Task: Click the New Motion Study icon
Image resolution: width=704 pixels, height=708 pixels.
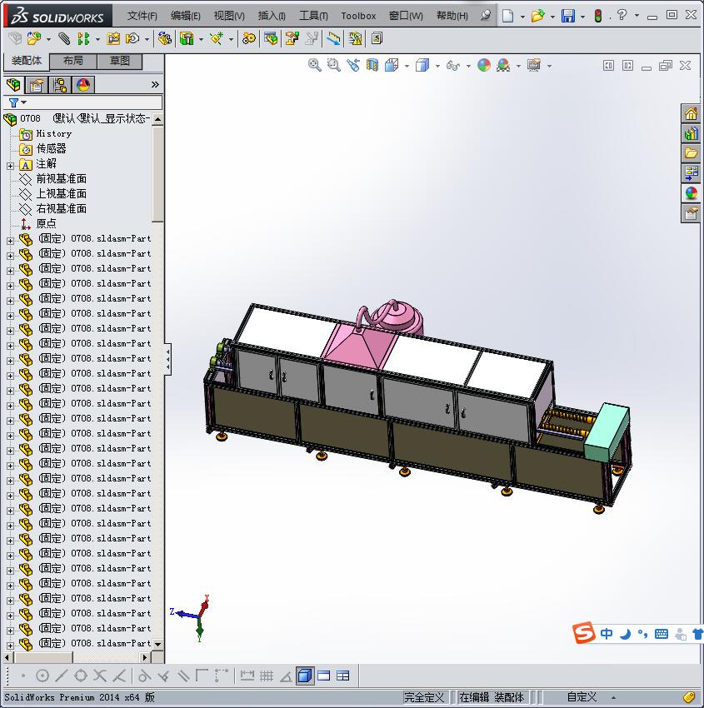Action: coord(248,39)
